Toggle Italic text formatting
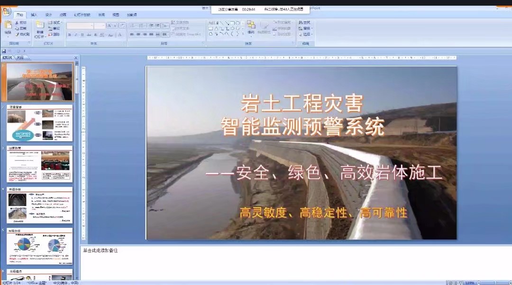512x285 pixels. pyautogui.click(x=76, y=35)
